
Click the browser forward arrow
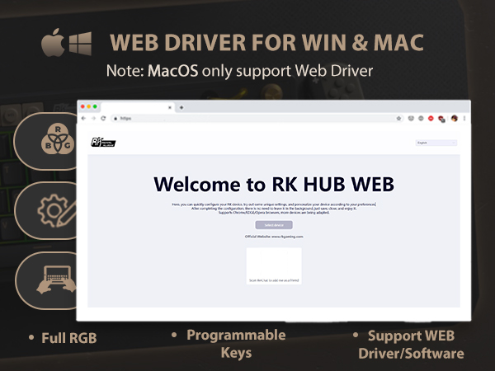pyautogui.click(x=93, y=118)
